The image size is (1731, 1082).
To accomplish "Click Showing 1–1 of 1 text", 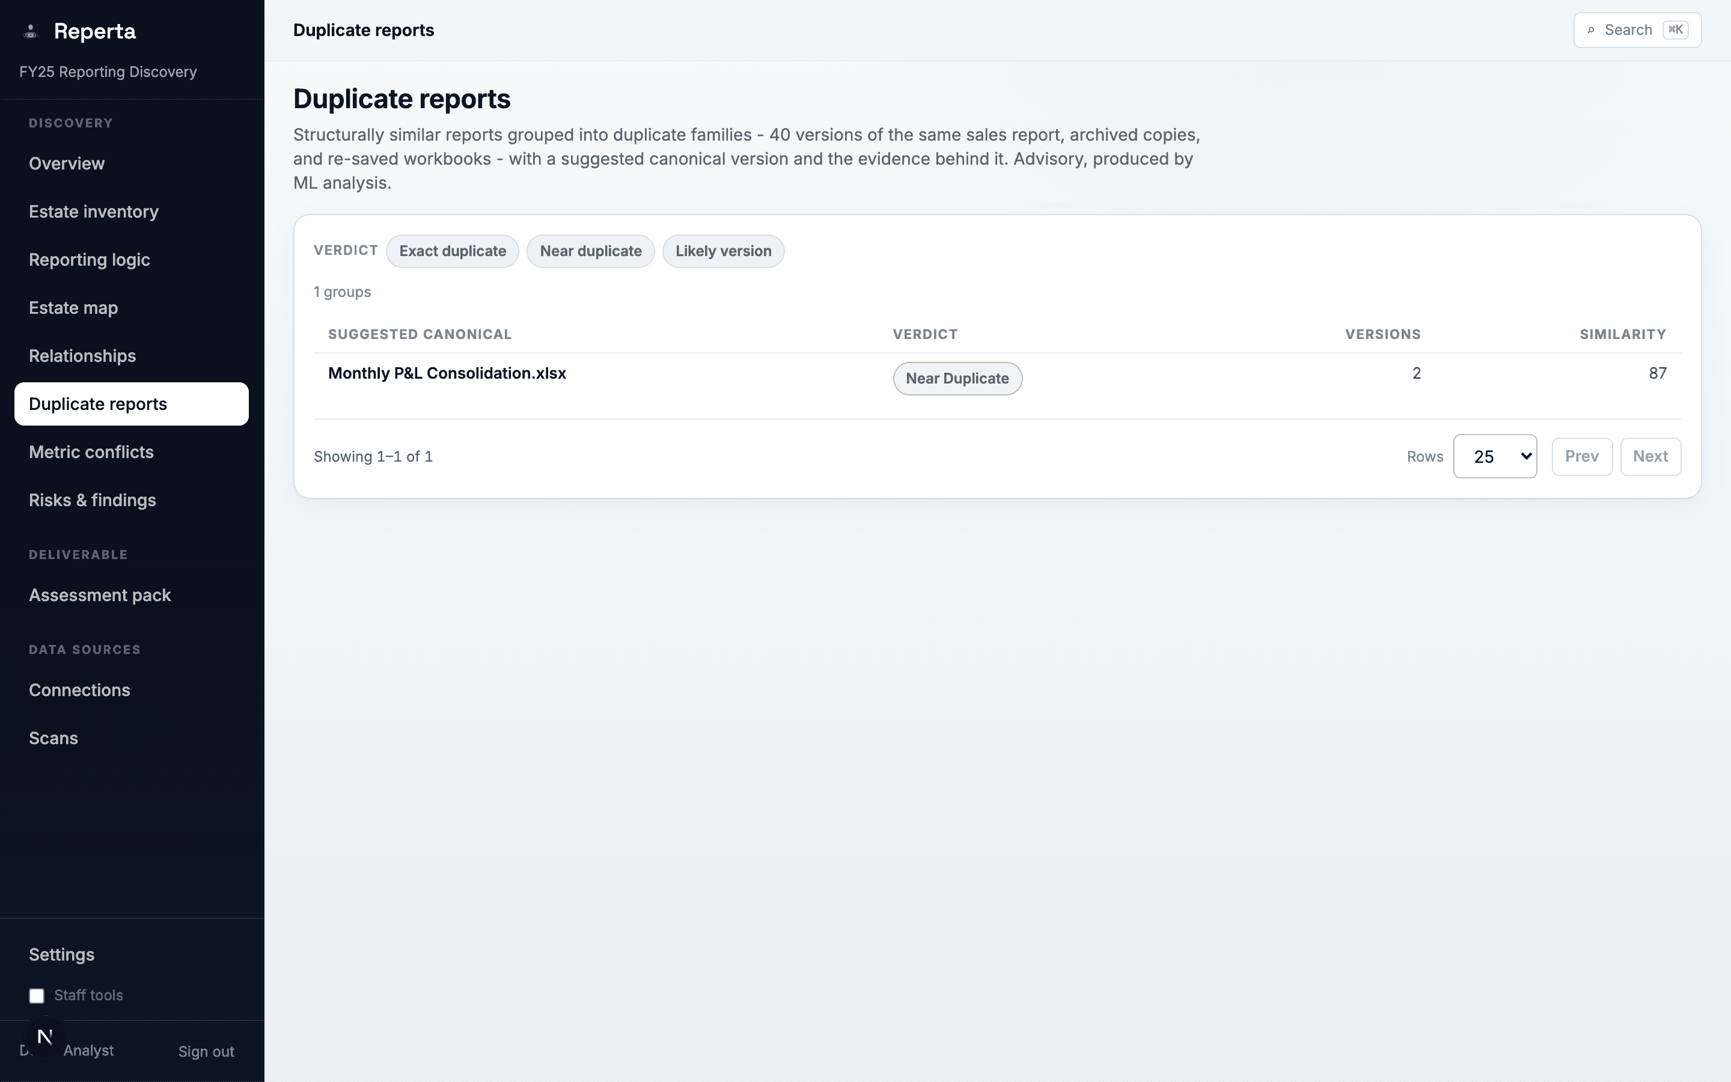I will pyautogui.click(x=373, y=457).
